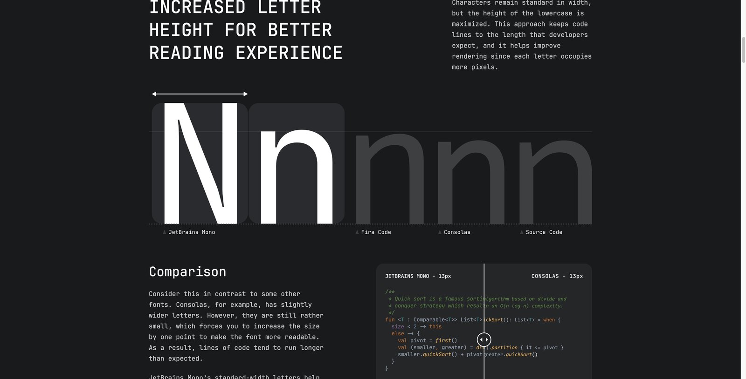Click the 'size < 2' code line
This screenshot has height=379, width=746.
(416, 327)
